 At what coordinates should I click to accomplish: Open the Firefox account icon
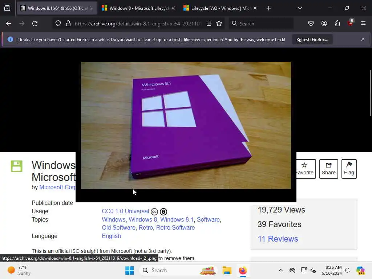[324, 24]
